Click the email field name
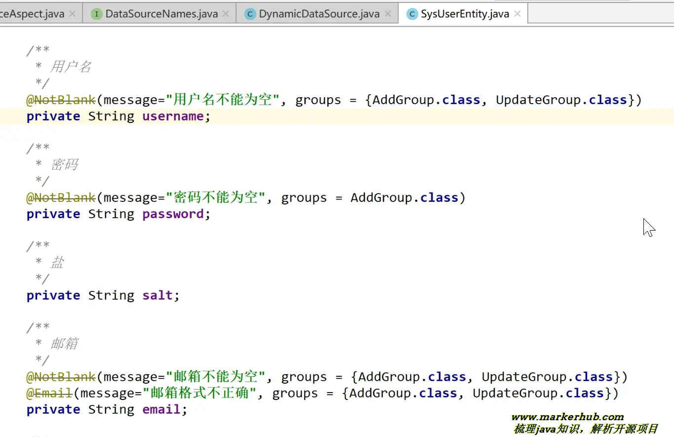 coord(161,409)
